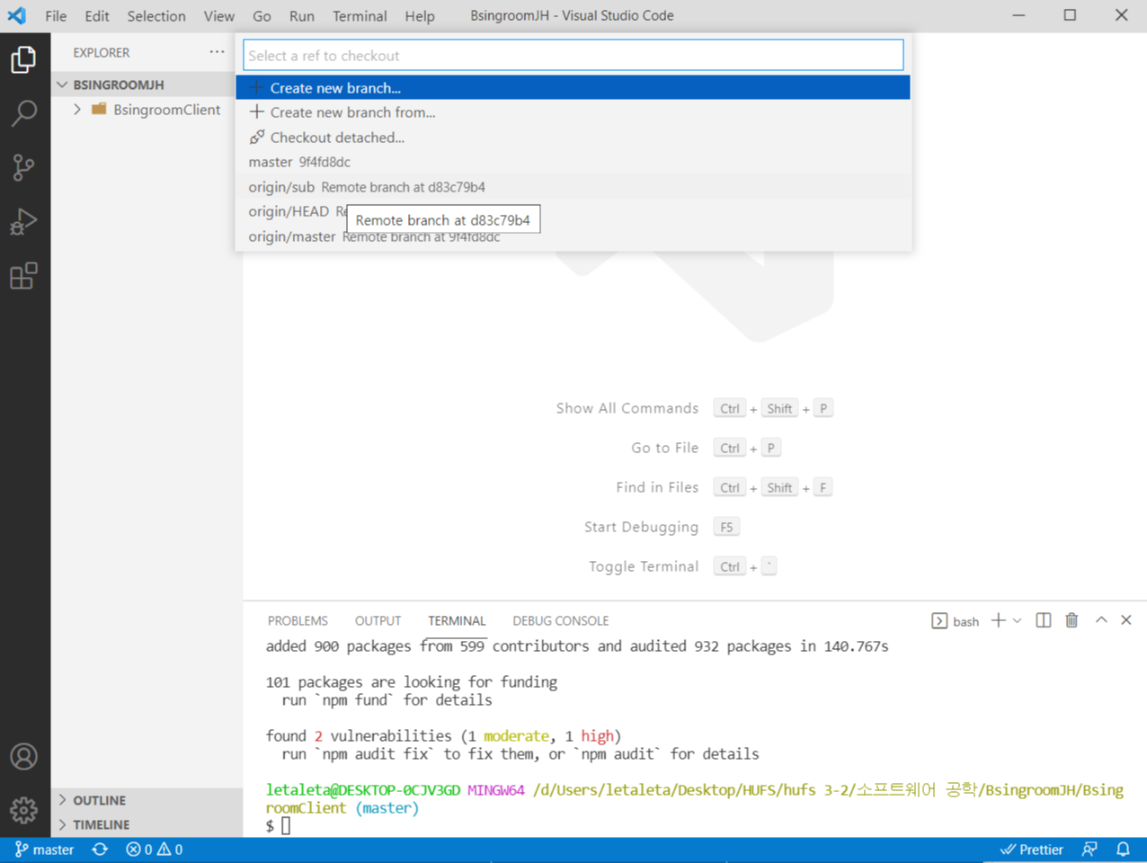Select the origin/HEAD remote ref
Image resolution: width=1147 pixels, height=863 pixels.
(x=573, y=211)
